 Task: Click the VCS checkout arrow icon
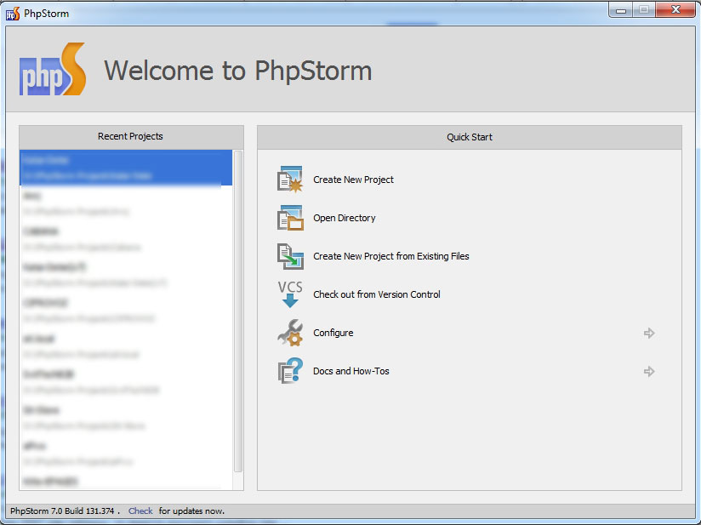coord(290,294)
